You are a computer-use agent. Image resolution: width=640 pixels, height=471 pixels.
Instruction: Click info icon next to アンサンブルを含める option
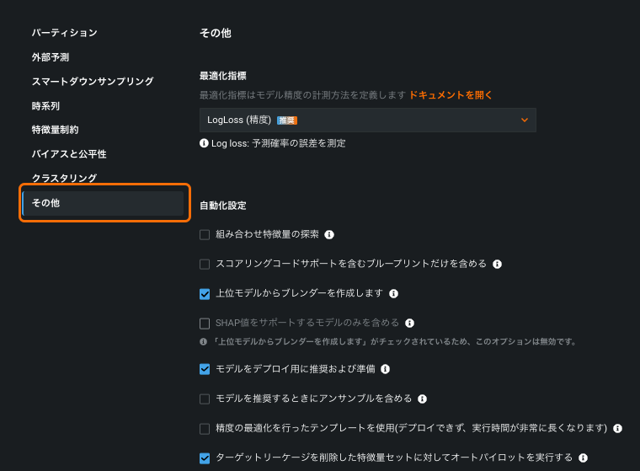[x=423, y=399]
